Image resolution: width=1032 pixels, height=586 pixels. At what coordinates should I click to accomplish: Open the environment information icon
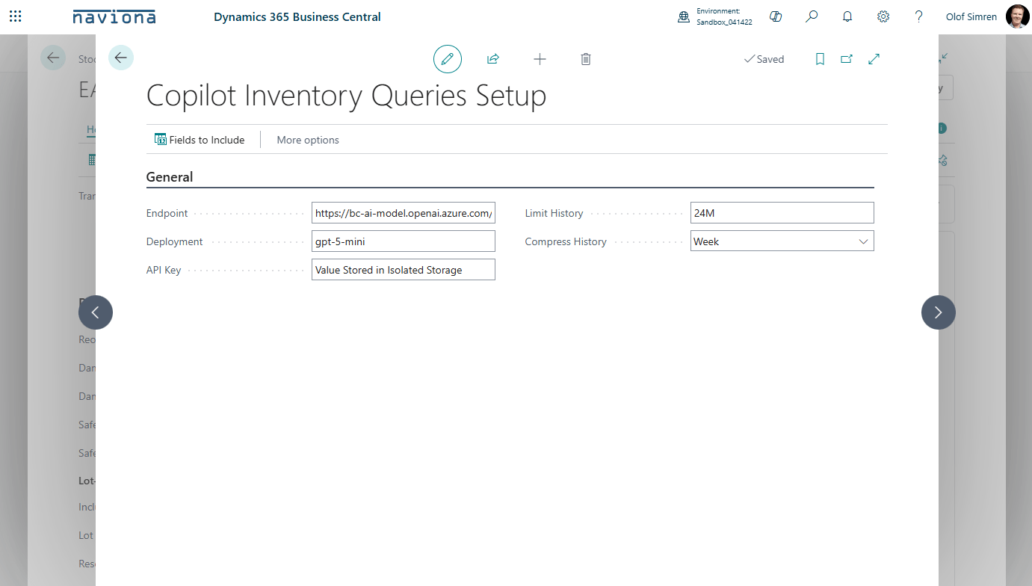coord(684,16)
